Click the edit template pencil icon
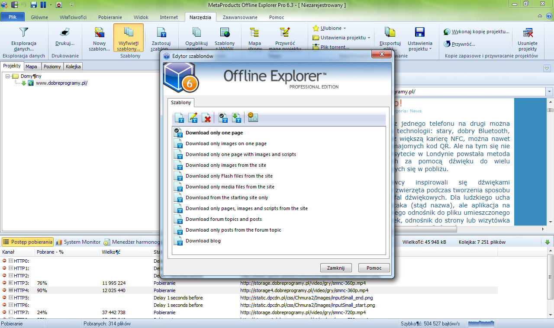 click(x=193, y=118)
